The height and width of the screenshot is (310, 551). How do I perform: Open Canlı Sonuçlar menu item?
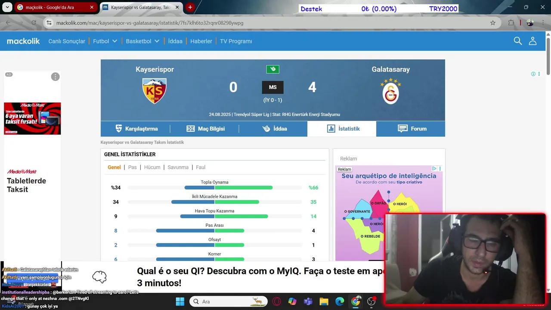click(67, 41)
